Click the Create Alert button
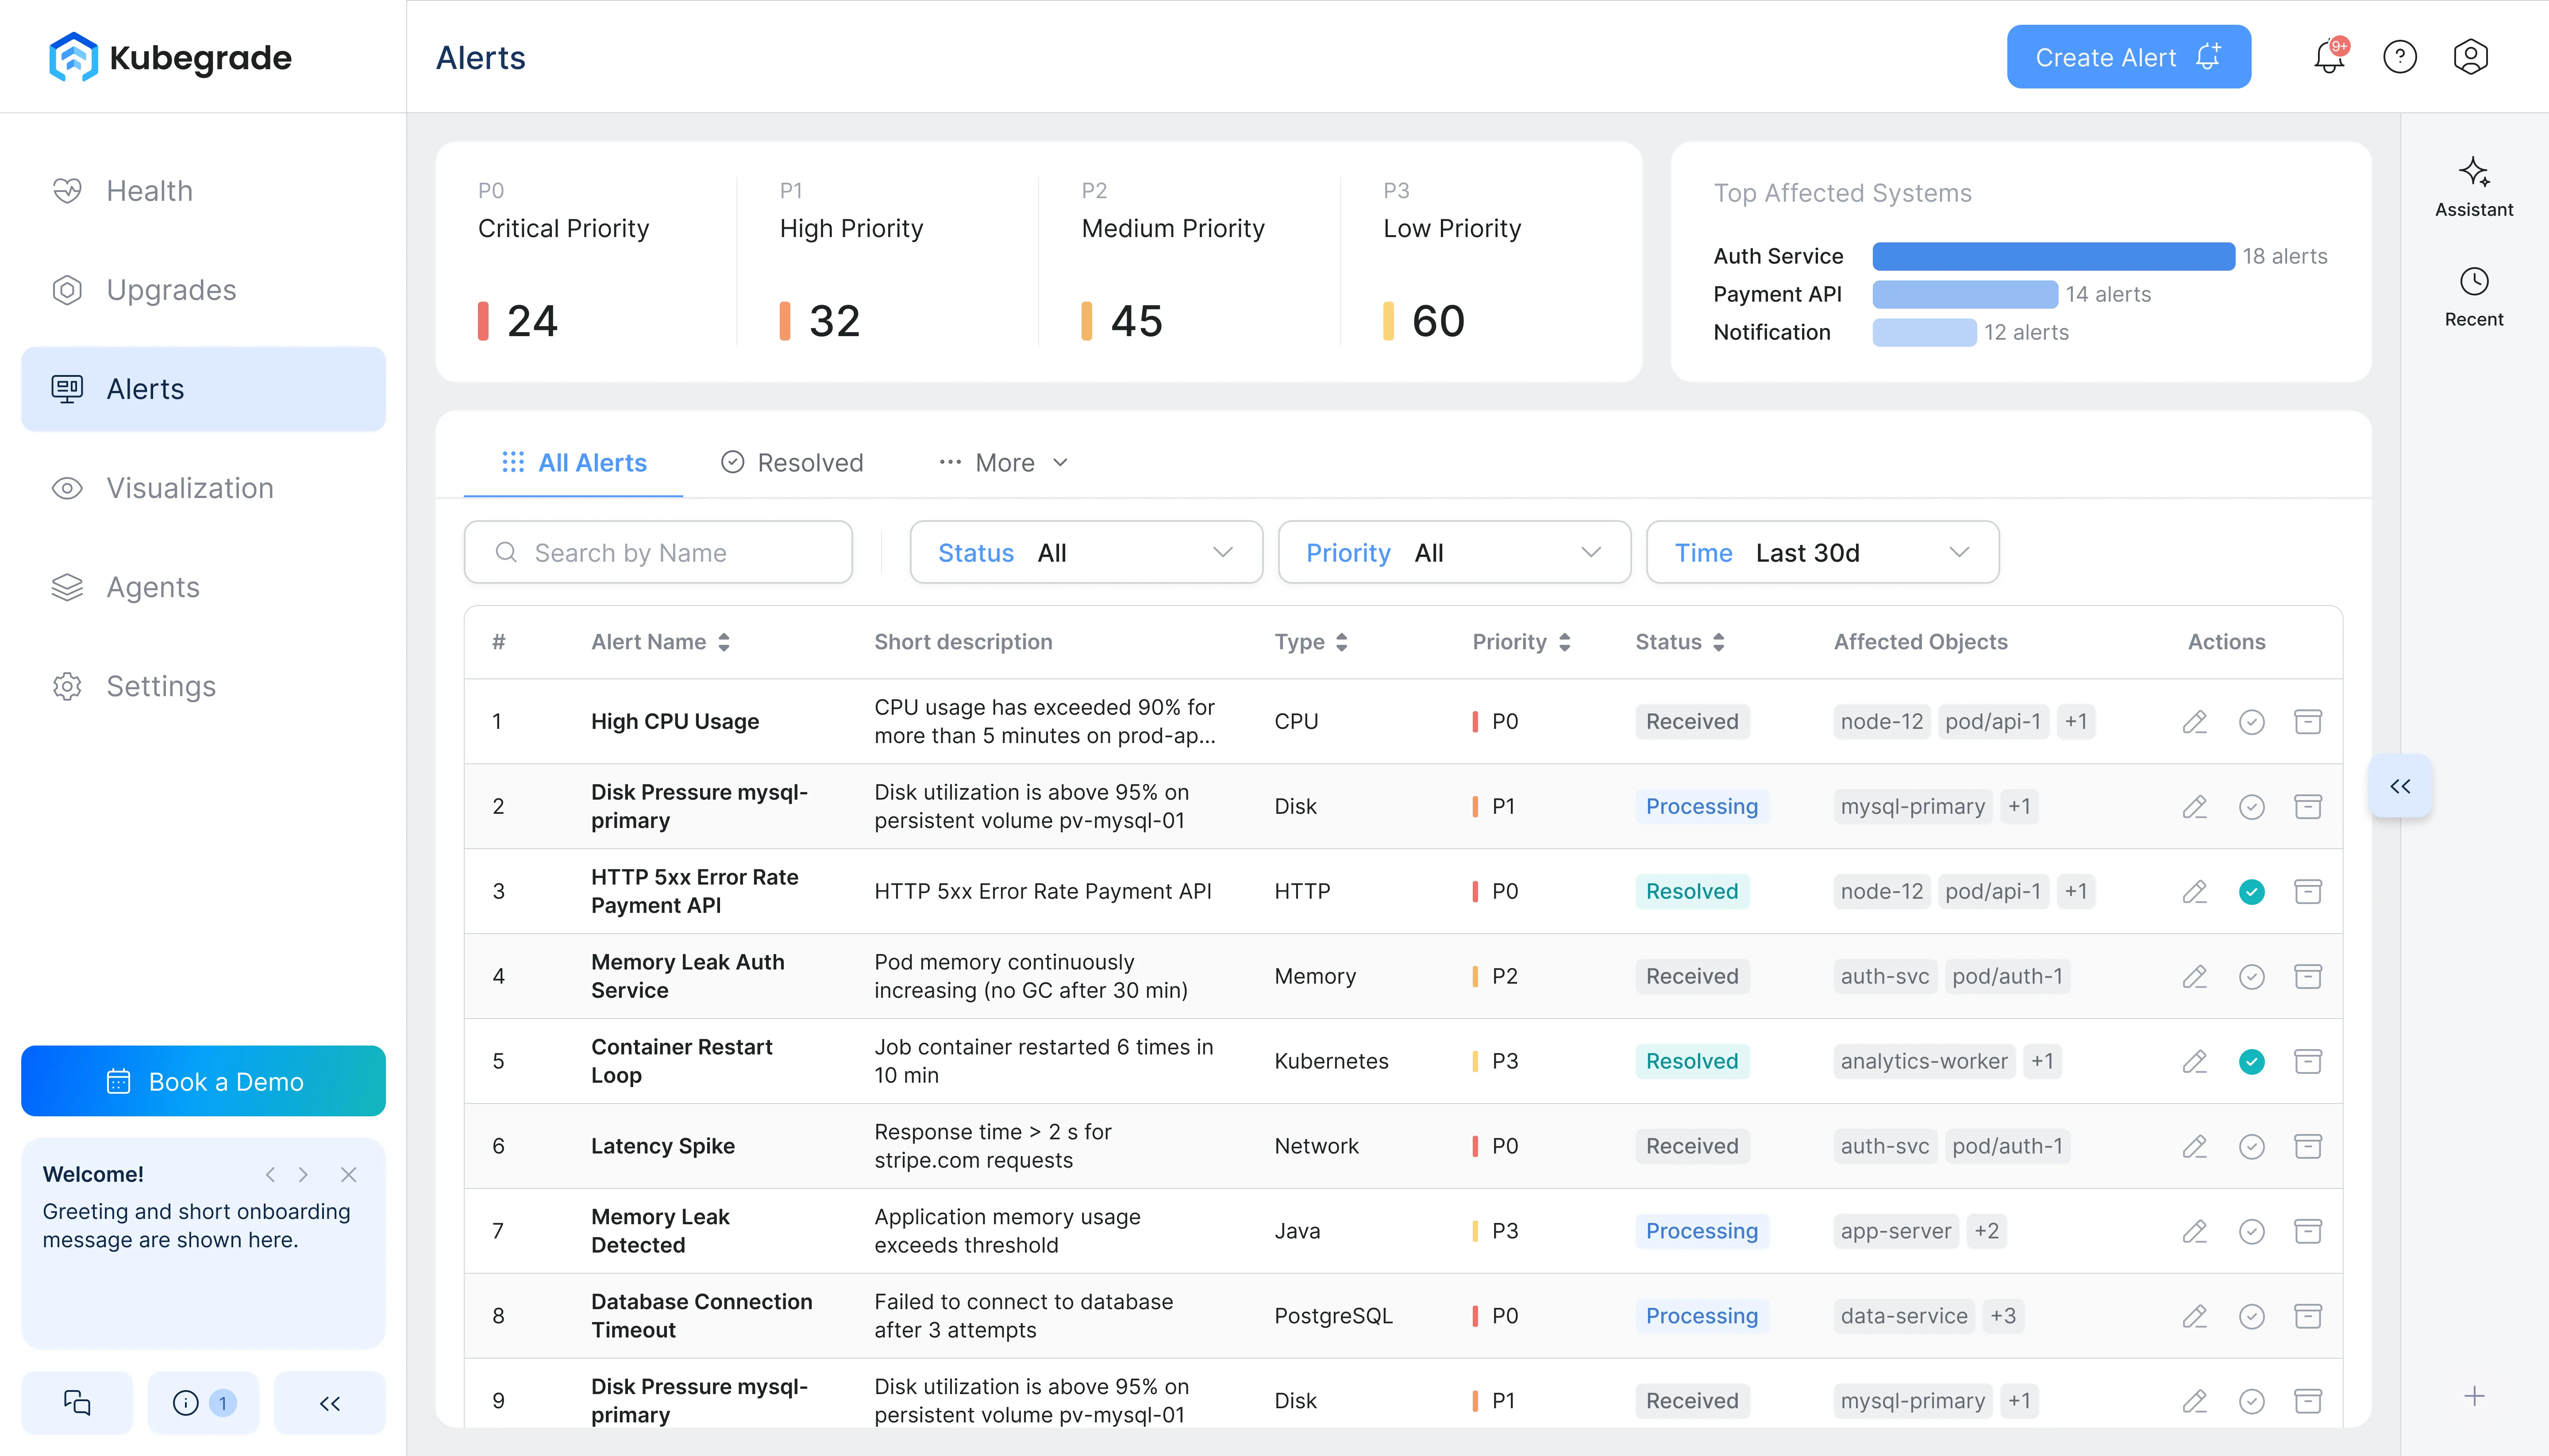This screenshot has height=1456, width=2549. point(2129,57)
